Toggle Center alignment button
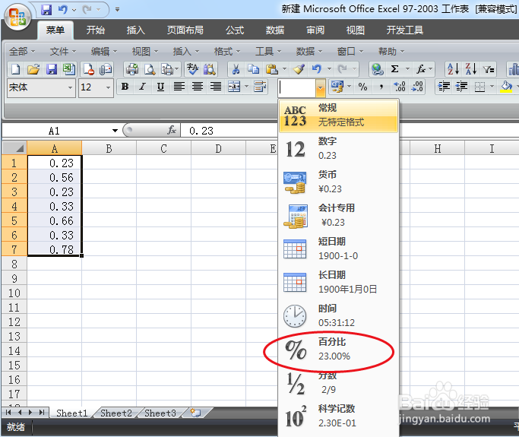Screen dimensions: 519x437 pos(198,87)
